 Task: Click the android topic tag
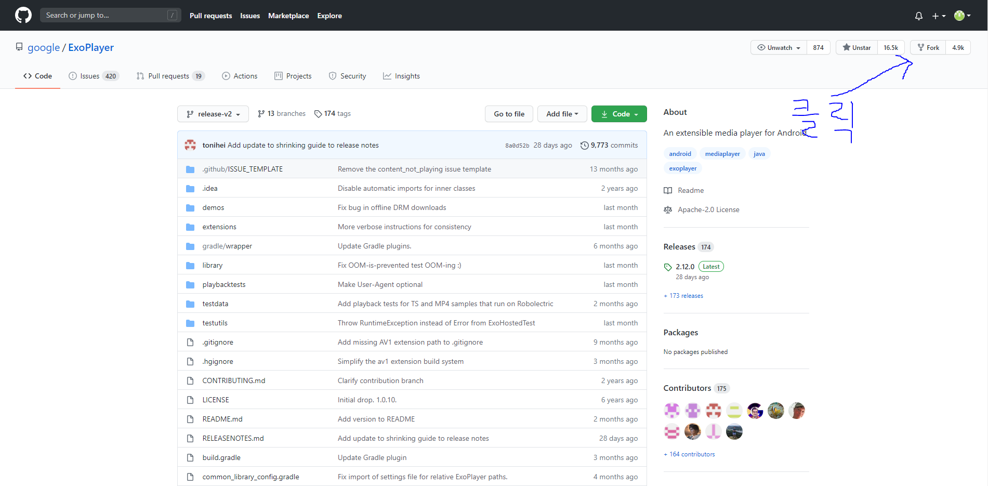[x=680, y=154]
